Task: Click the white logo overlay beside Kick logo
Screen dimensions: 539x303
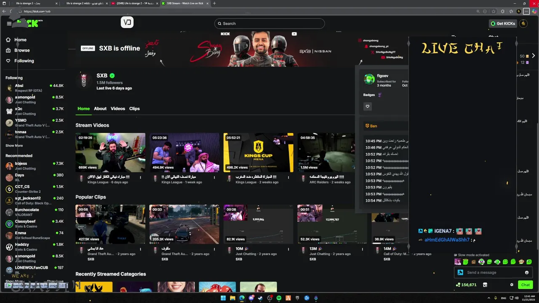Action: (x=127, y=22)
